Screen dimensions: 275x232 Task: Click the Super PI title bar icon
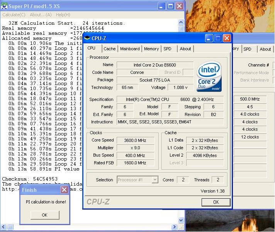pyautogui.click(x=4, y=6)
